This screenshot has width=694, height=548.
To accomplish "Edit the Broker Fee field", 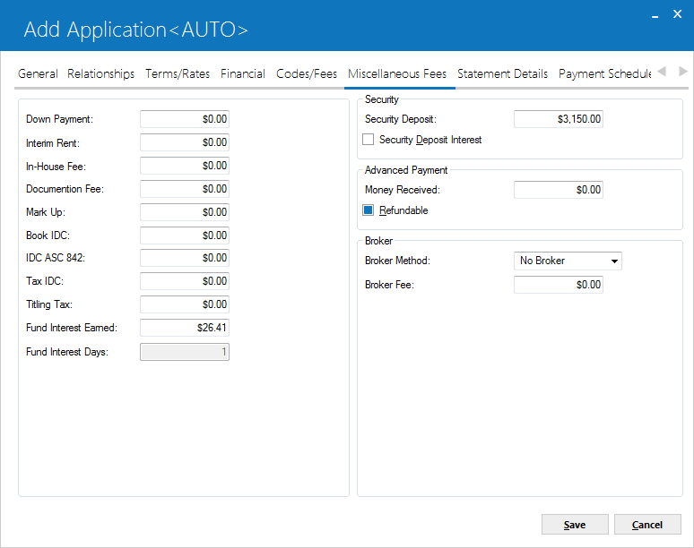I will coord(558,285).
